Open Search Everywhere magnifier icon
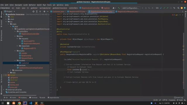The width and height of the screenshot is (187, 105). [x=178, y=8]
